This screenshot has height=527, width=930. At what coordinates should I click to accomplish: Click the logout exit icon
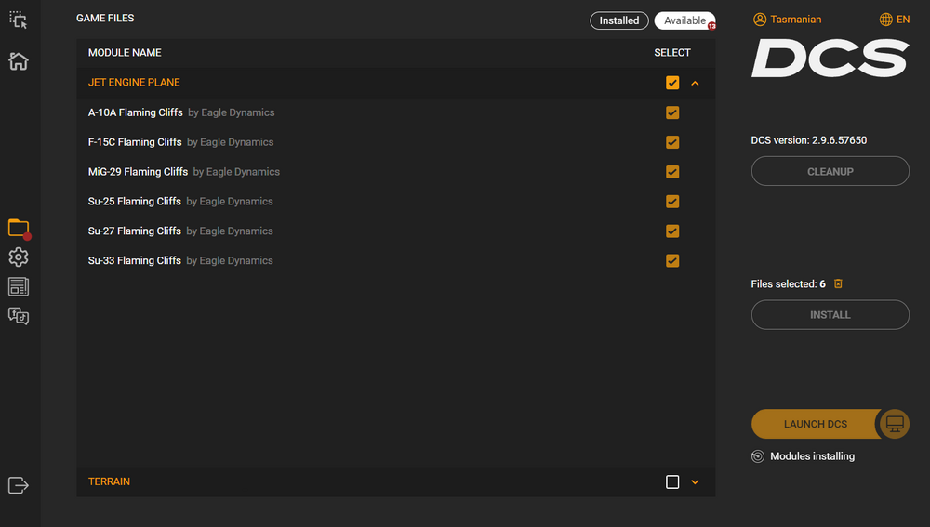coord(19,484)
